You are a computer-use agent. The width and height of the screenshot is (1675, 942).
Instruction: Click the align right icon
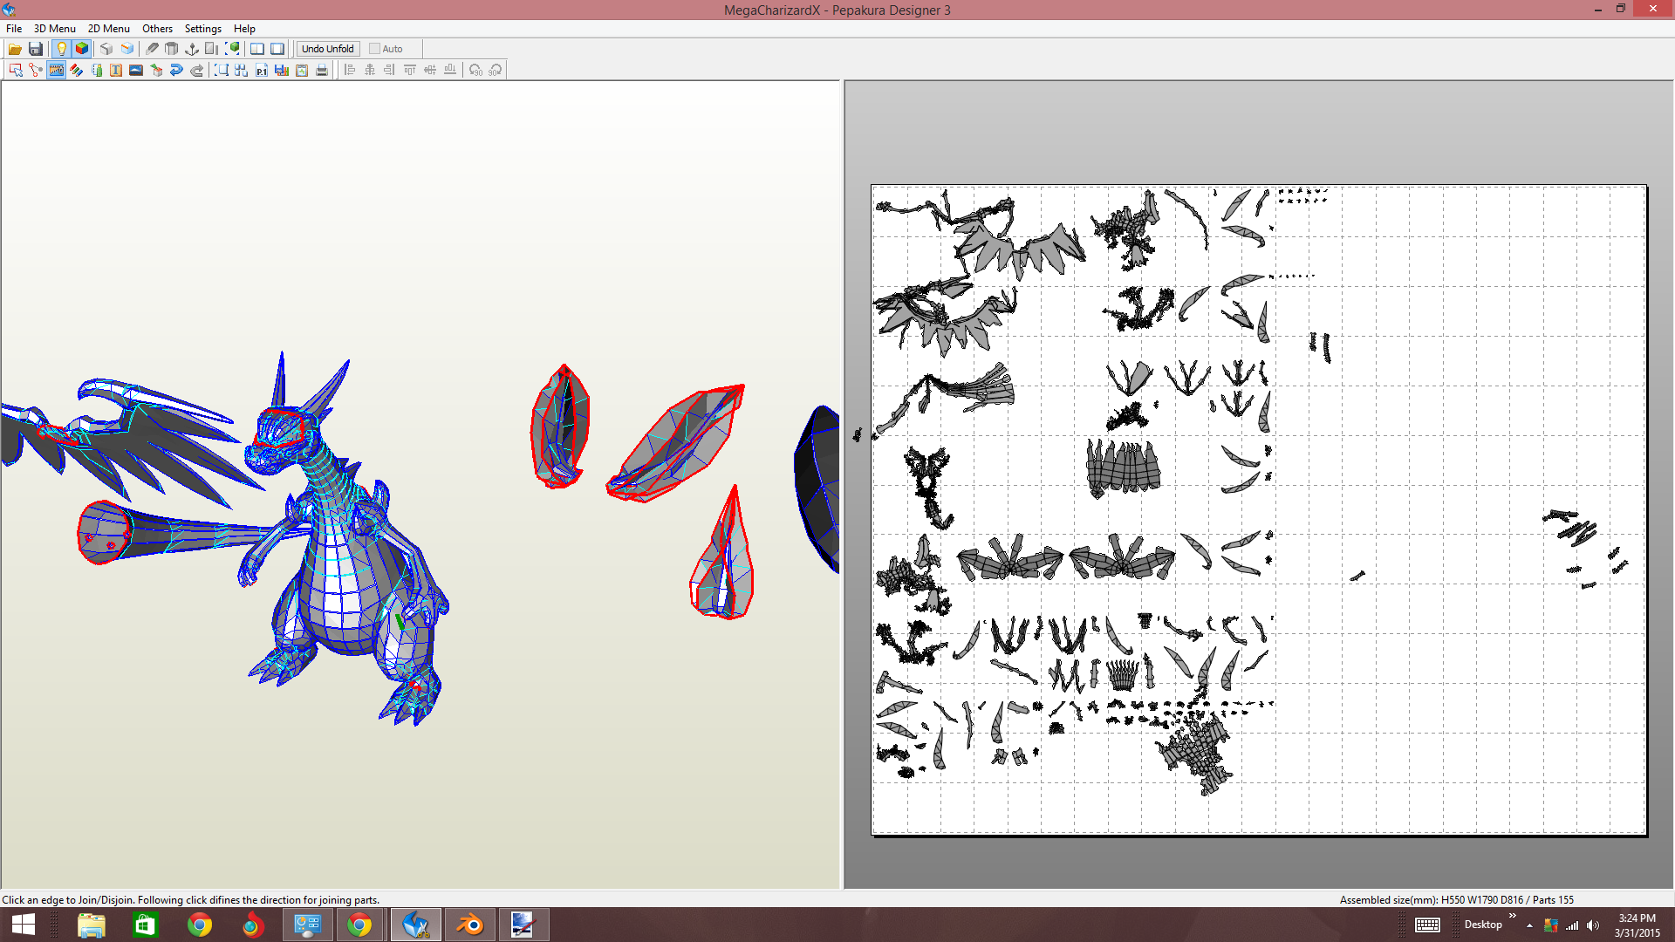coord(390,70)
